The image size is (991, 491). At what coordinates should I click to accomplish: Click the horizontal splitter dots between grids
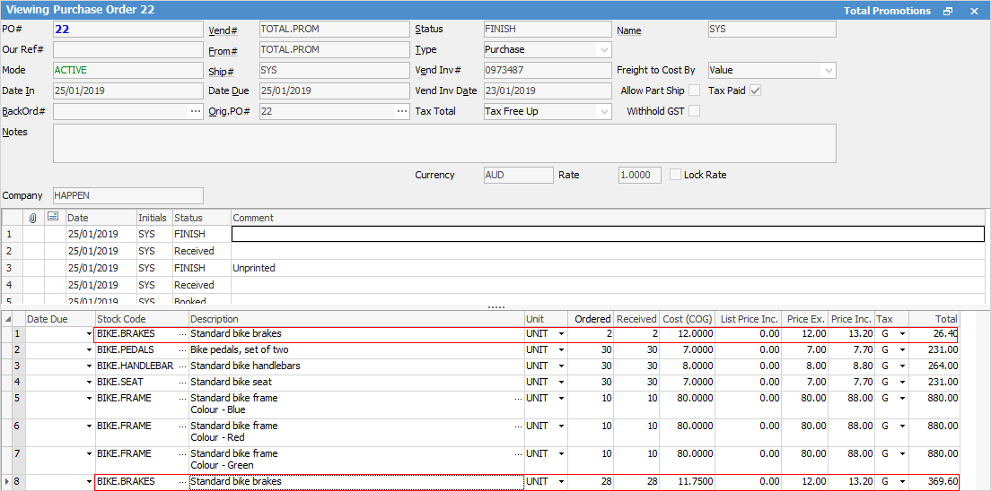pos(495,307)
